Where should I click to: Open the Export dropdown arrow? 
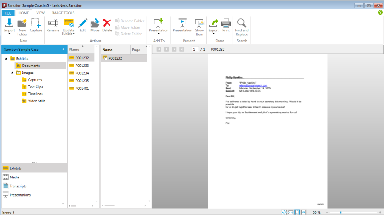coord(213,34)
